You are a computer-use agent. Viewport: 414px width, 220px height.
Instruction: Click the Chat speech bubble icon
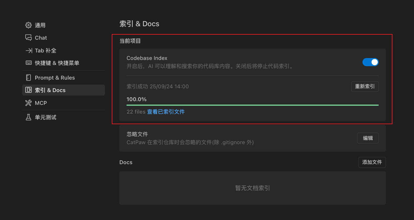[x=28, y=38]
